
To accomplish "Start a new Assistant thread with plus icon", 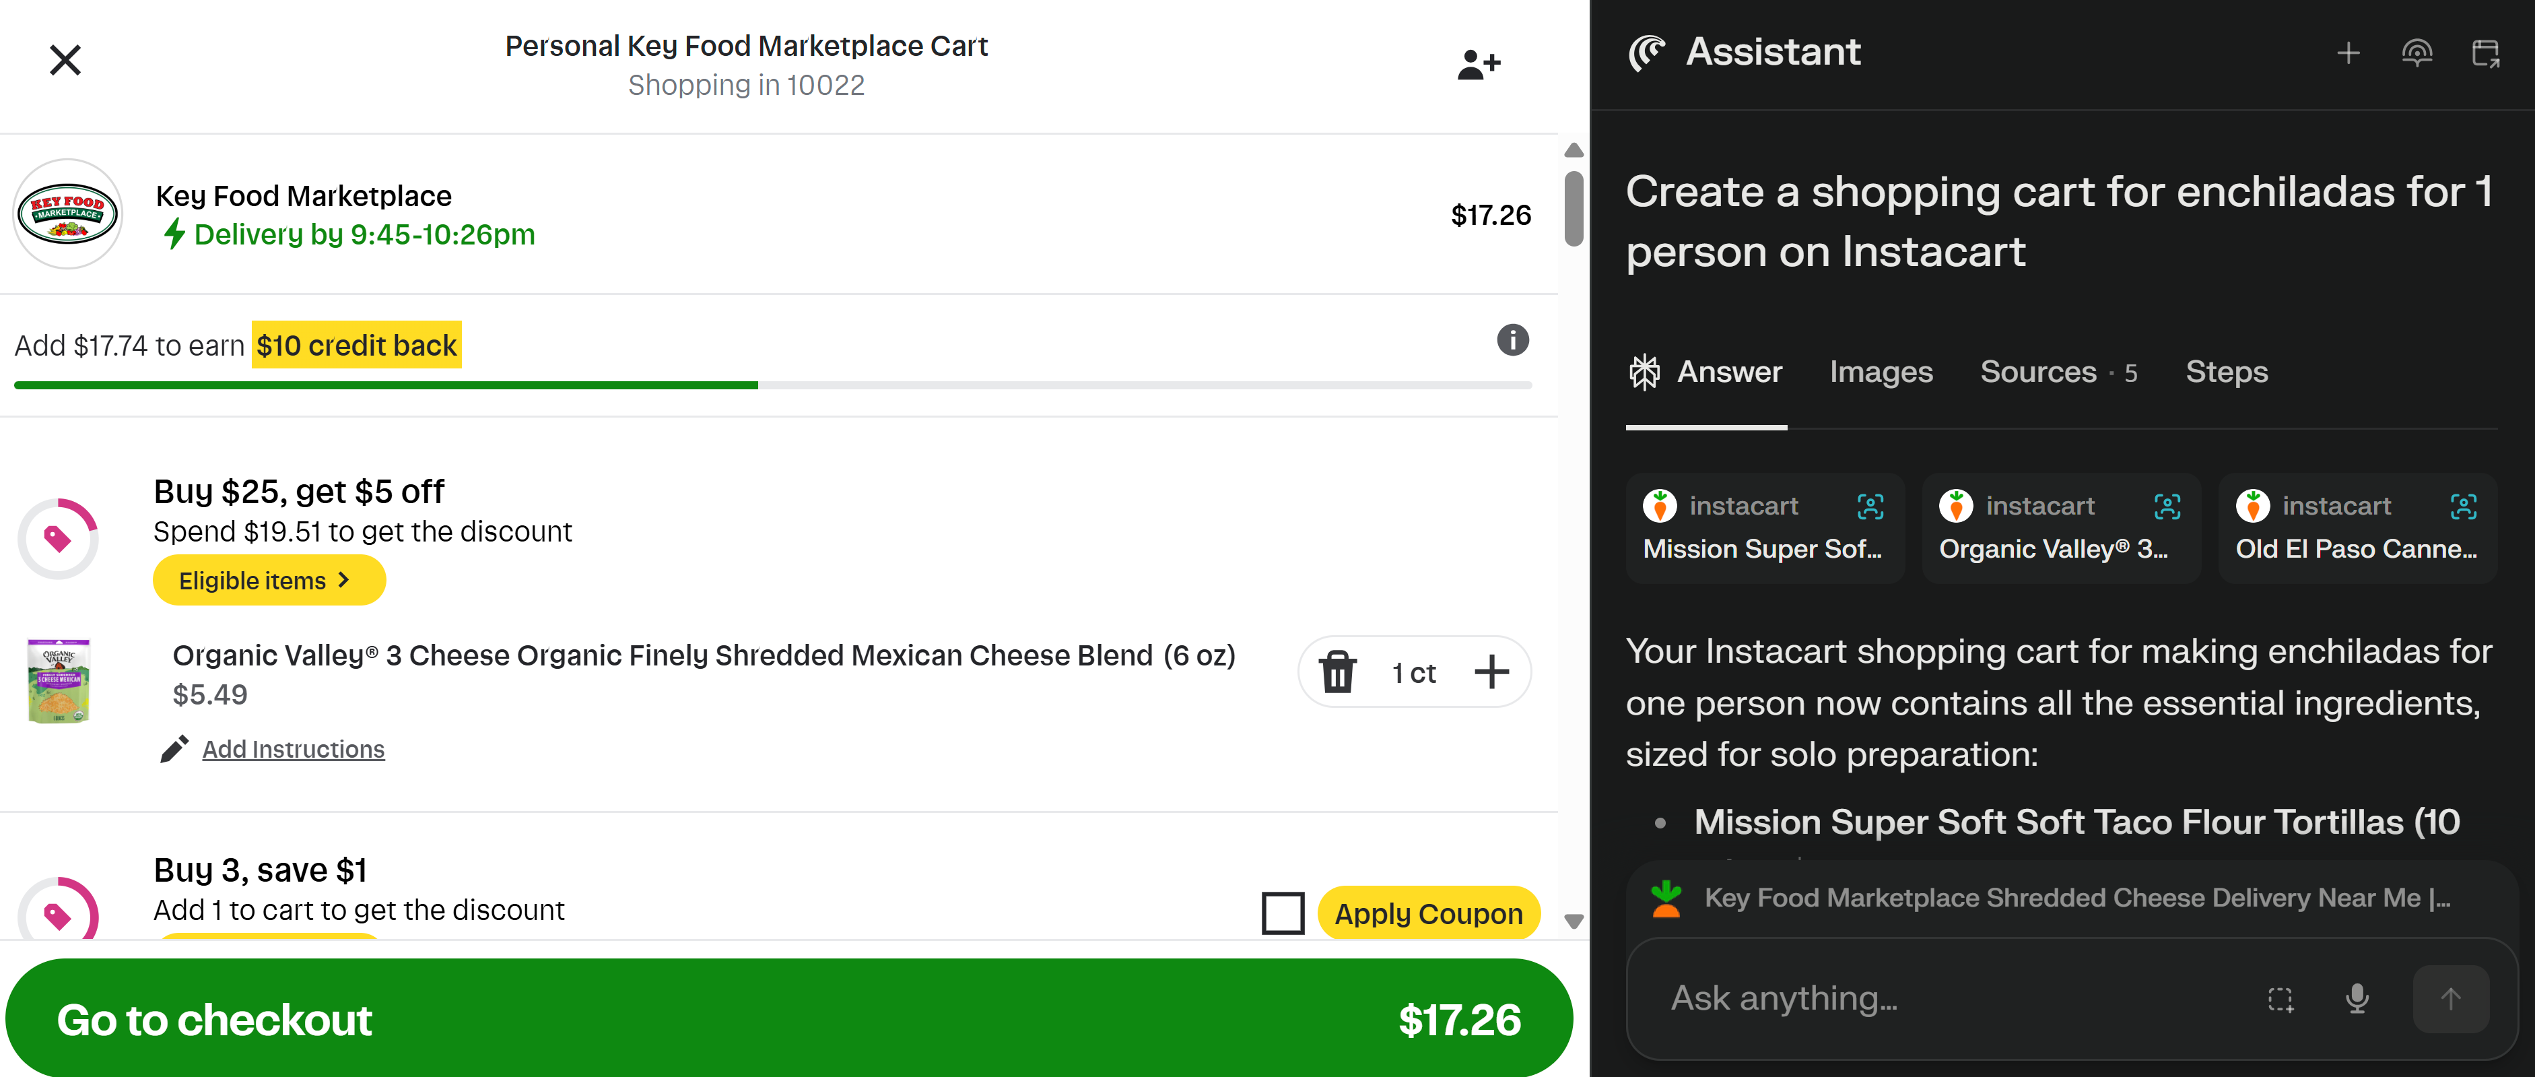I will tap(2348, 53).
